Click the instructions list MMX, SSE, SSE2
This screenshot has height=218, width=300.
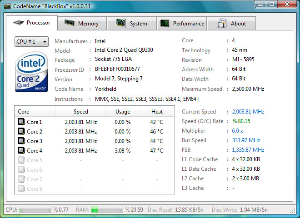147,99
